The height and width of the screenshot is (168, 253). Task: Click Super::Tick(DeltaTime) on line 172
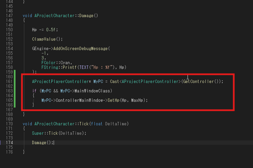tap(59, 133)
